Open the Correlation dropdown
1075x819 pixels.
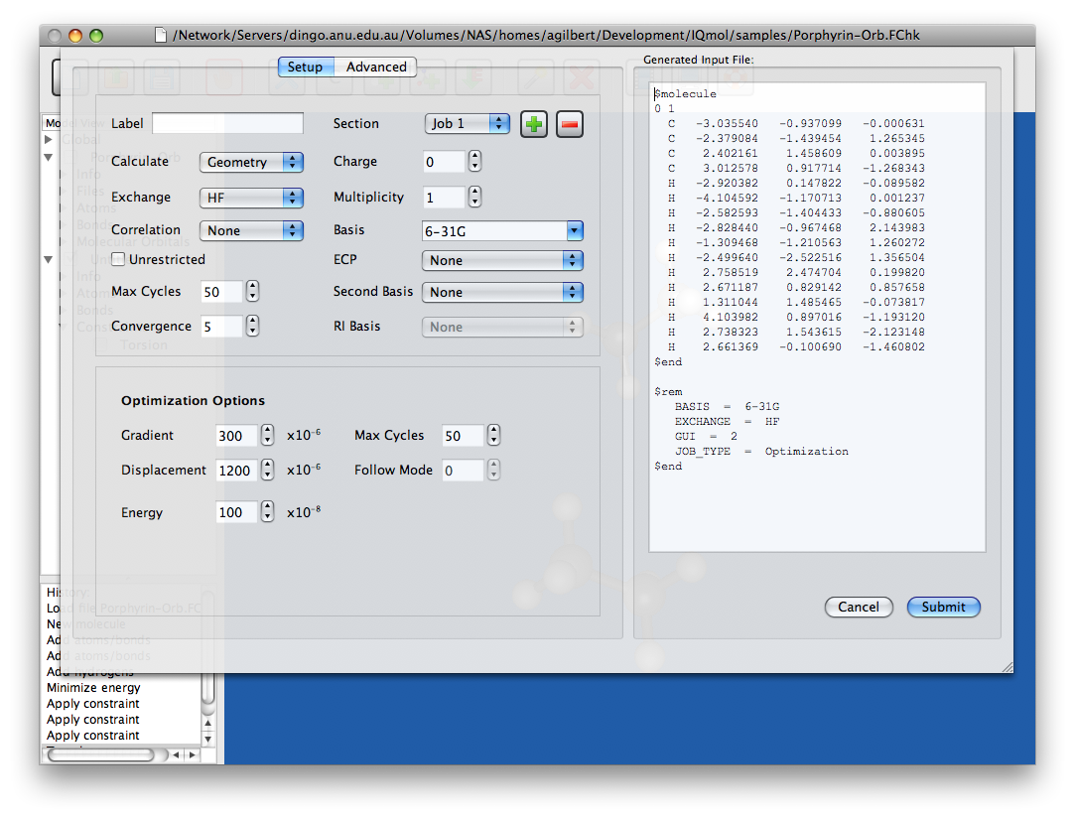(251, 230)
